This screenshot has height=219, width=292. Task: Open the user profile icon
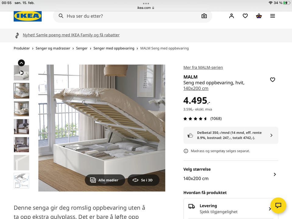click(231, 16)
